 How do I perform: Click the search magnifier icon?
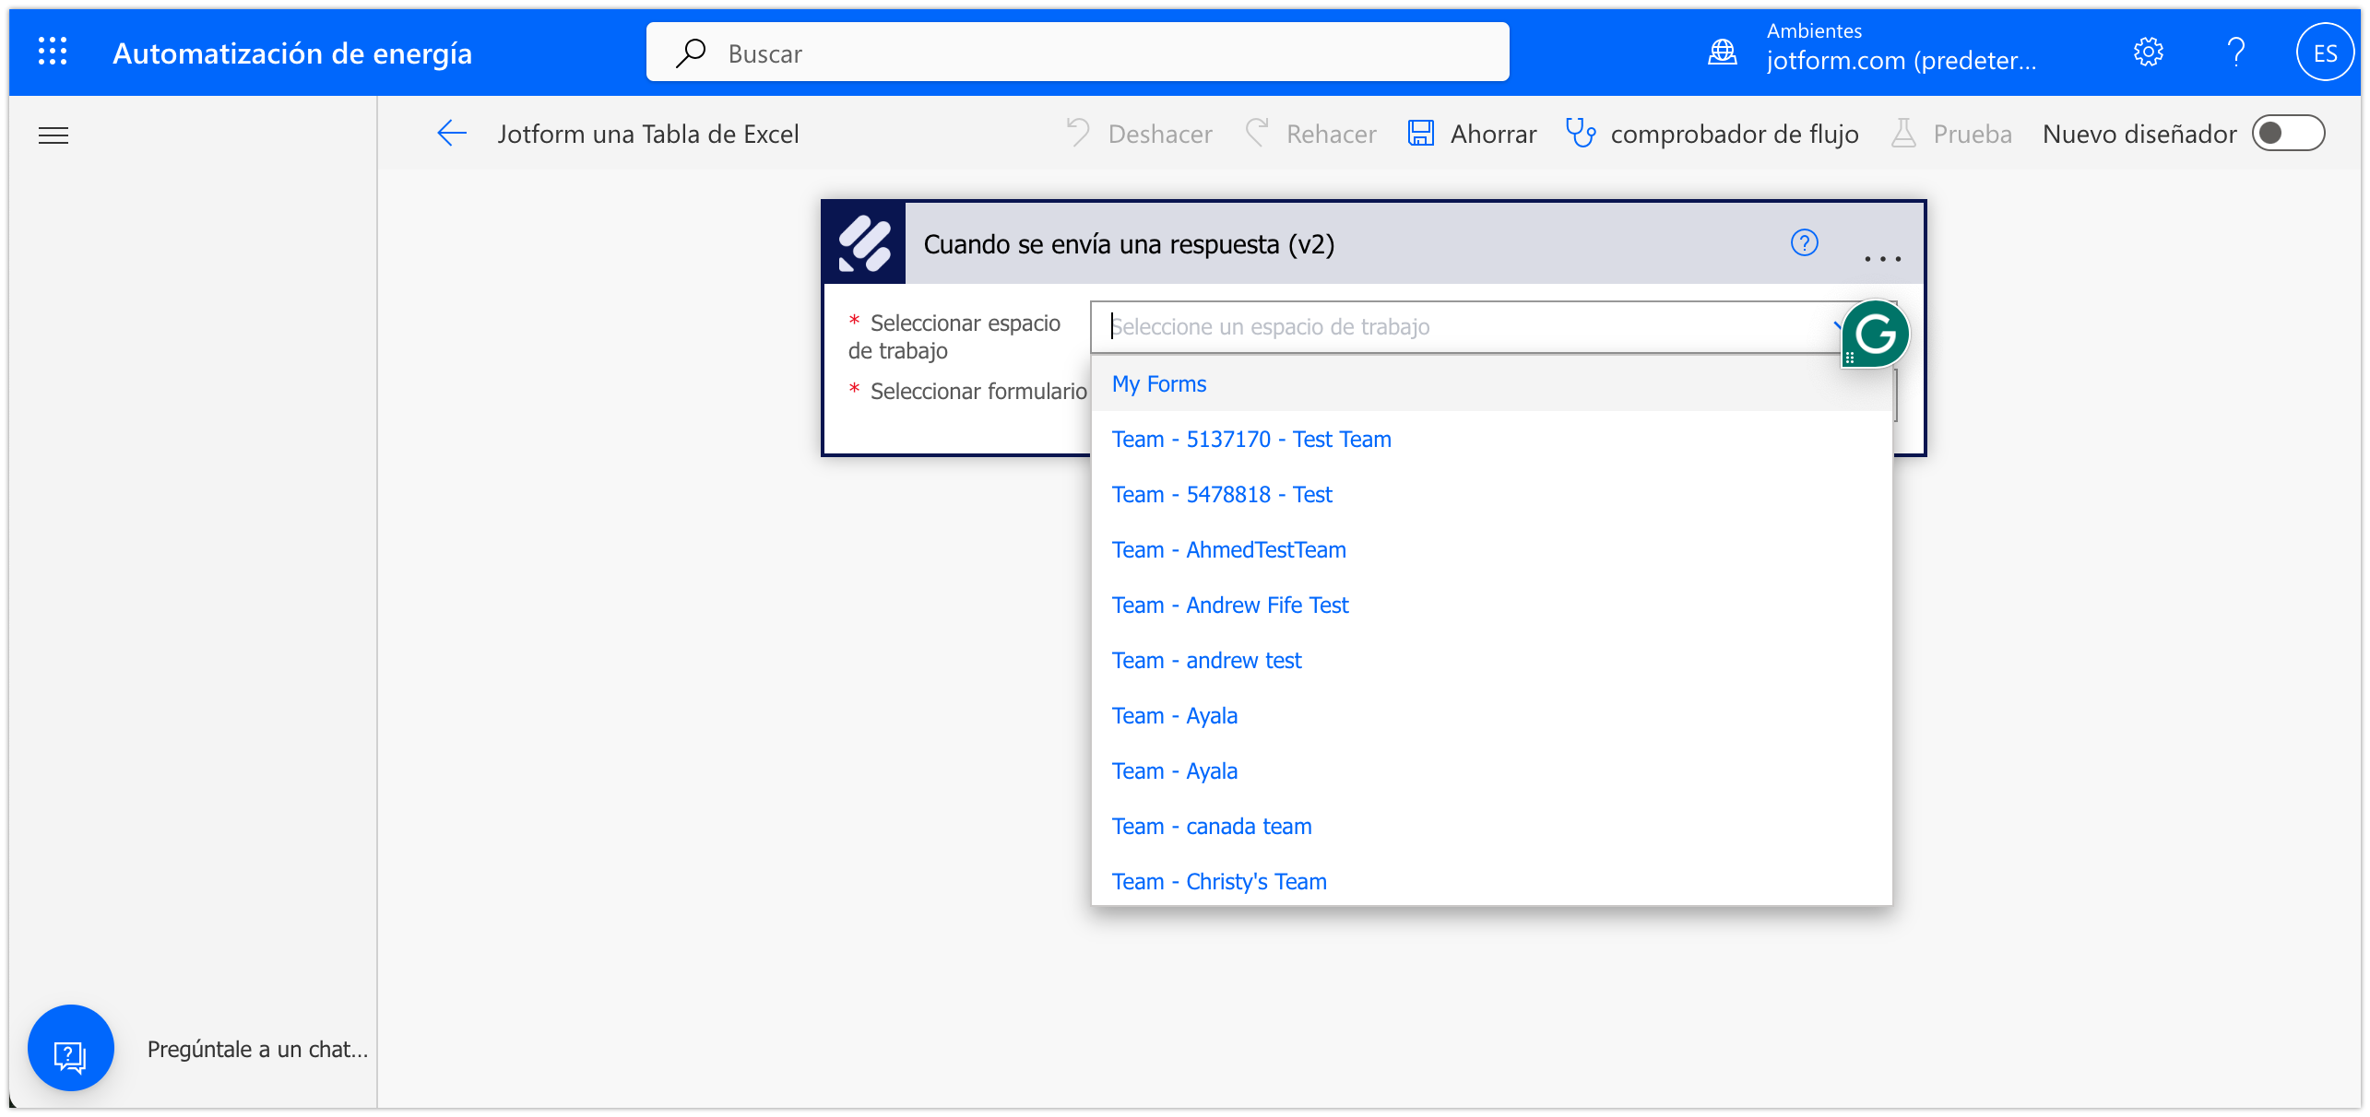tap(691, 53)
